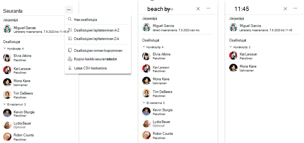
Task: Collapse the Ei vastannut: 3 group in the Seuranta panel
Action: click(5, 104)
